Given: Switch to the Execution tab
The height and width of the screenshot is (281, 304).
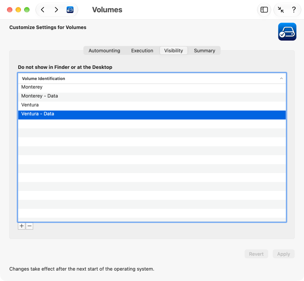Looking at the screenshot, I should [142, 51].
